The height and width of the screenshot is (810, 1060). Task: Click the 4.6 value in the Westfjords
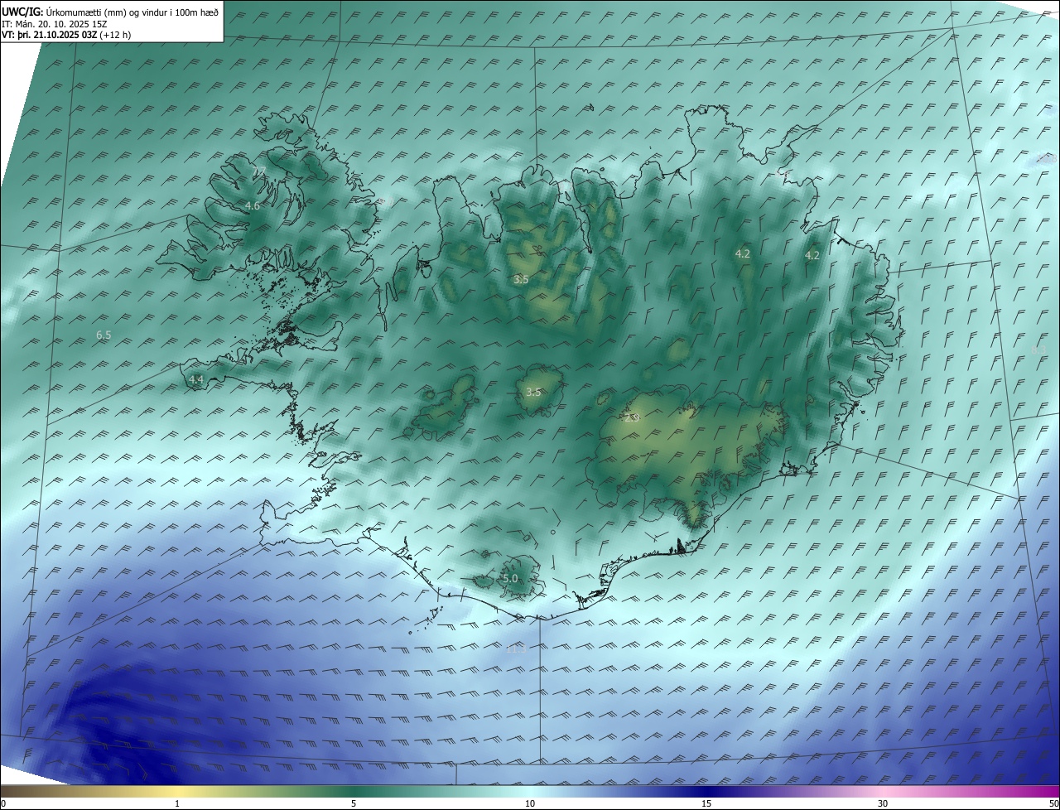[253, 205]
